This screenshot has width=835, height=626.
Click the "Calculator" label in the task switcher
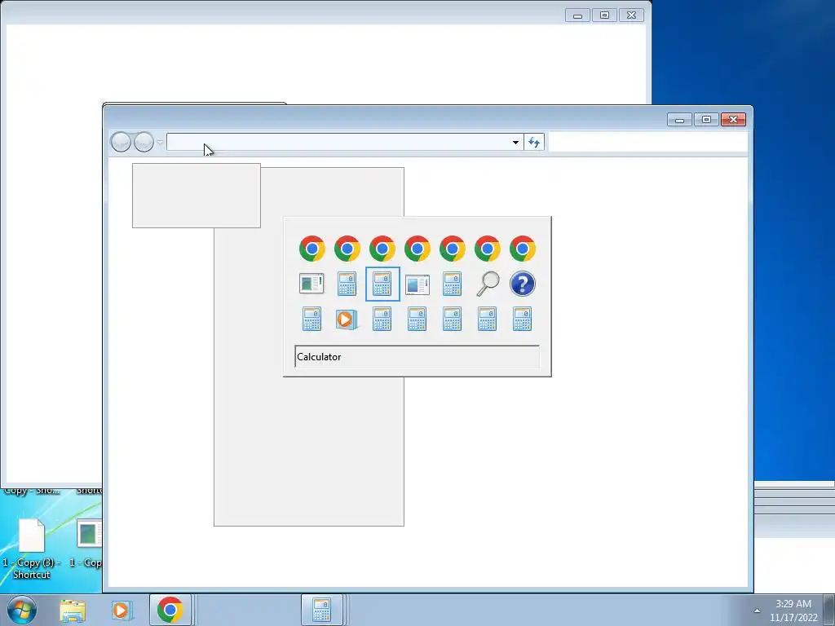click(319, 357)
